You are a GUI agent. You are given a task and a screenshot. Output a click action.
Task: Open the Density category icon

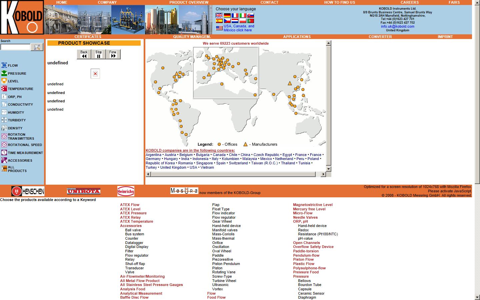pyautogui.click(x=4, y=128)
